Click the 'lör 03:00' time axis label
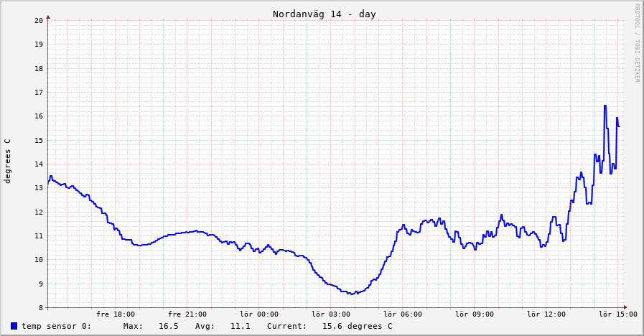The width and height of the screenshot is (644, 336). pos(331,314)
